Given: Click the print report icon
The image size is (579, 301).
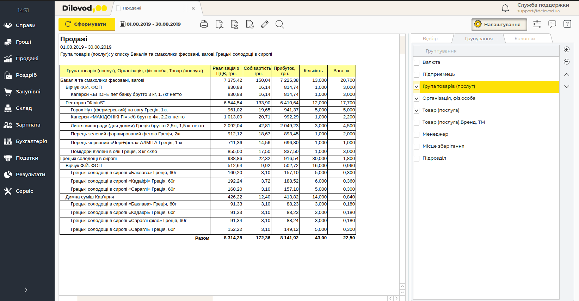Looking at the screenshot, I should (x=204, y=24).
